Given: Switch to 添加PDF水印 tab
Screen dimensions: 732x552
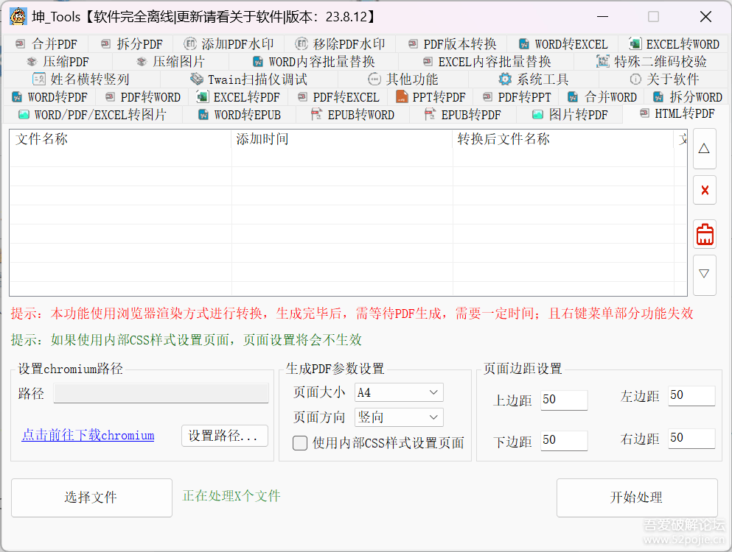Looking at the screenshot, I should 229,44.
